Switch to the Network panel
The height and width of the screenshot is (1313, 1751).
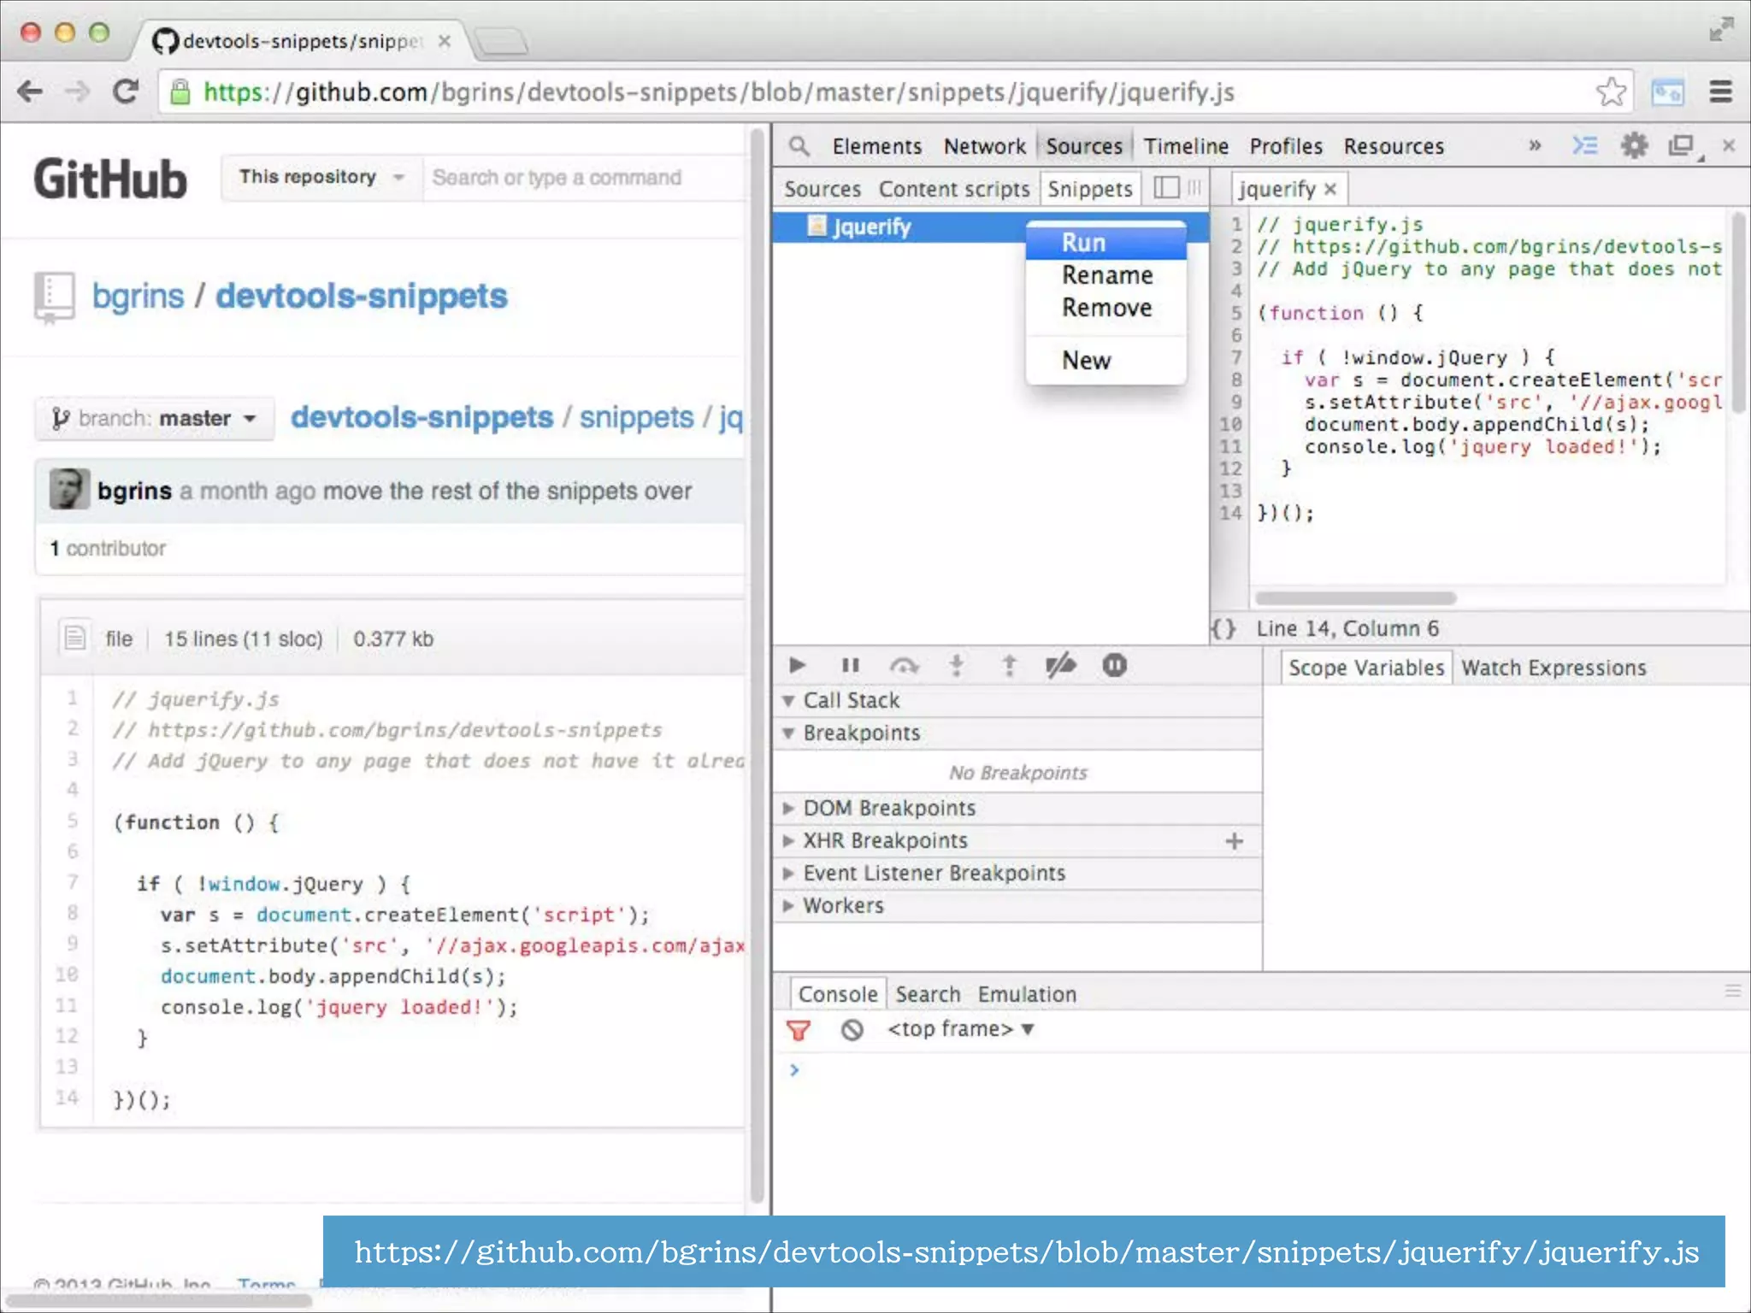[x=984, y=146]
